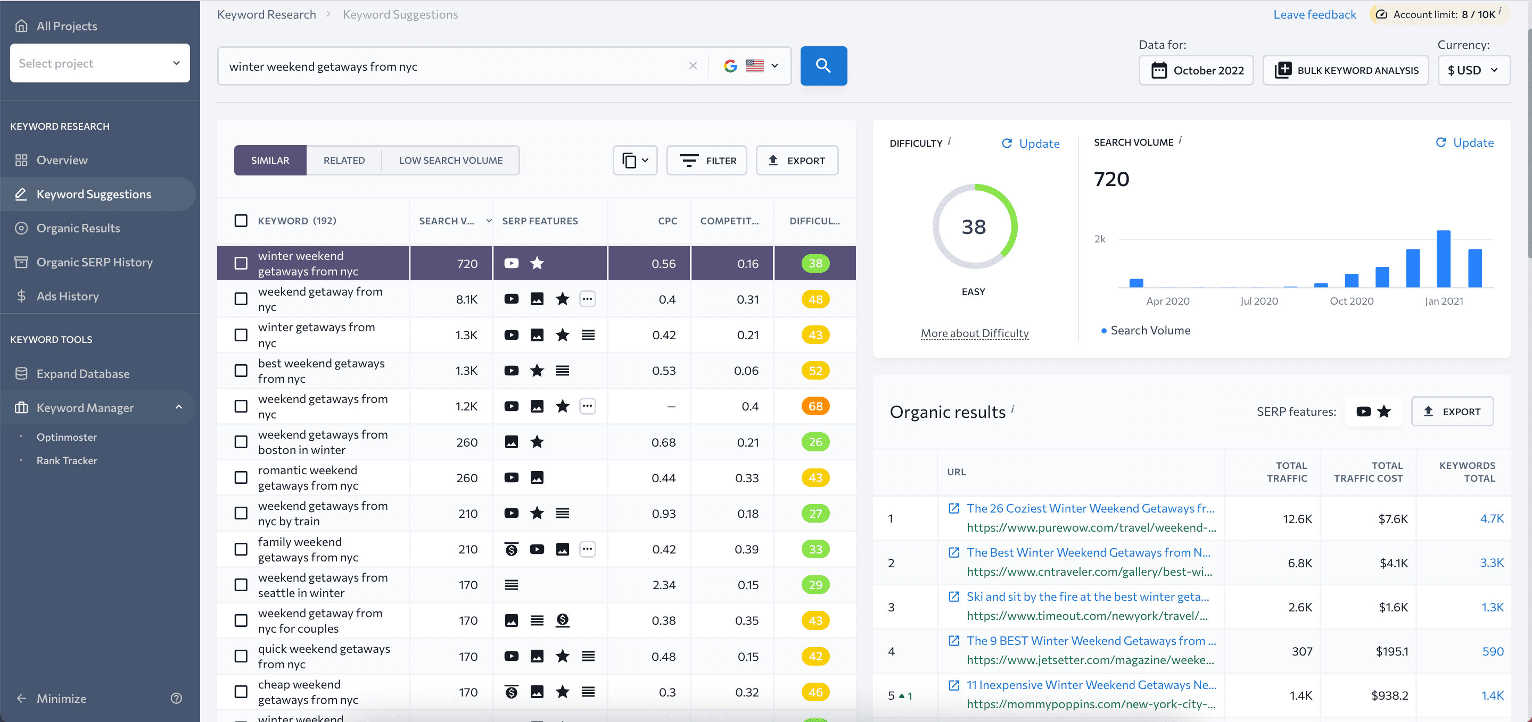Expand the Currency dropdown
This screenshot has width=1532, height=722.
pos(1475,69)
